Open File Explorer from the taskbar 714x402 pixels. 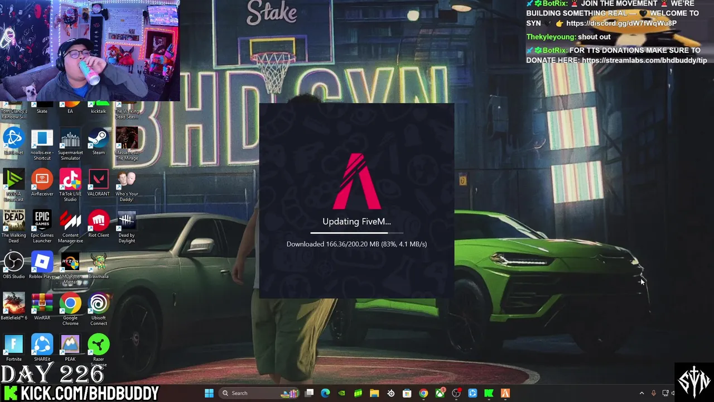[374, 393]
